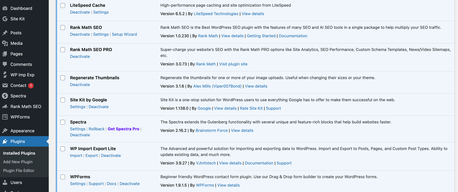The height and width of the screenshot is (192, 458).
Task: Open Rank Math SEO Setup Wizard link
Action: (x=124, y=34)
